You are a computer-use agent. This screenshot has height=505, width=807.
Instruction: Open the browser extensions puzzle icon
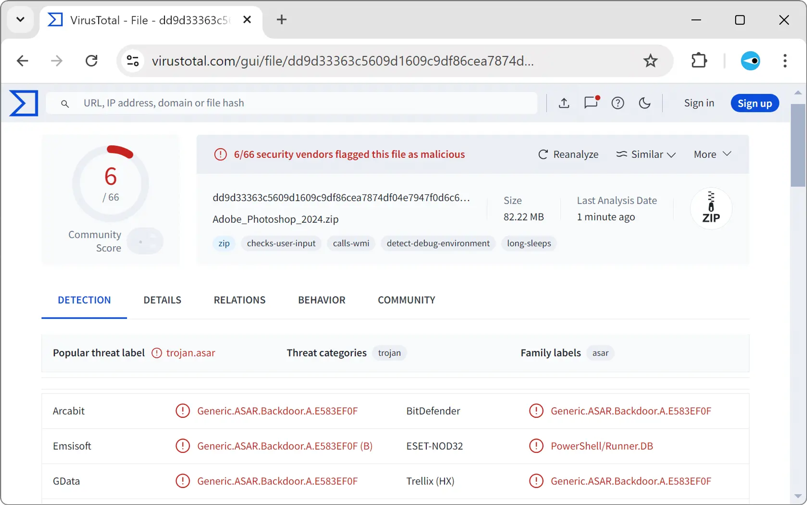(699, 61)
